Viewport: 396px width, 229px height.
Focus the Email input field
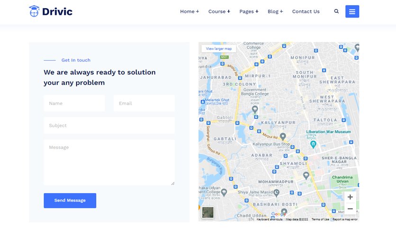[x=144, y=103]
